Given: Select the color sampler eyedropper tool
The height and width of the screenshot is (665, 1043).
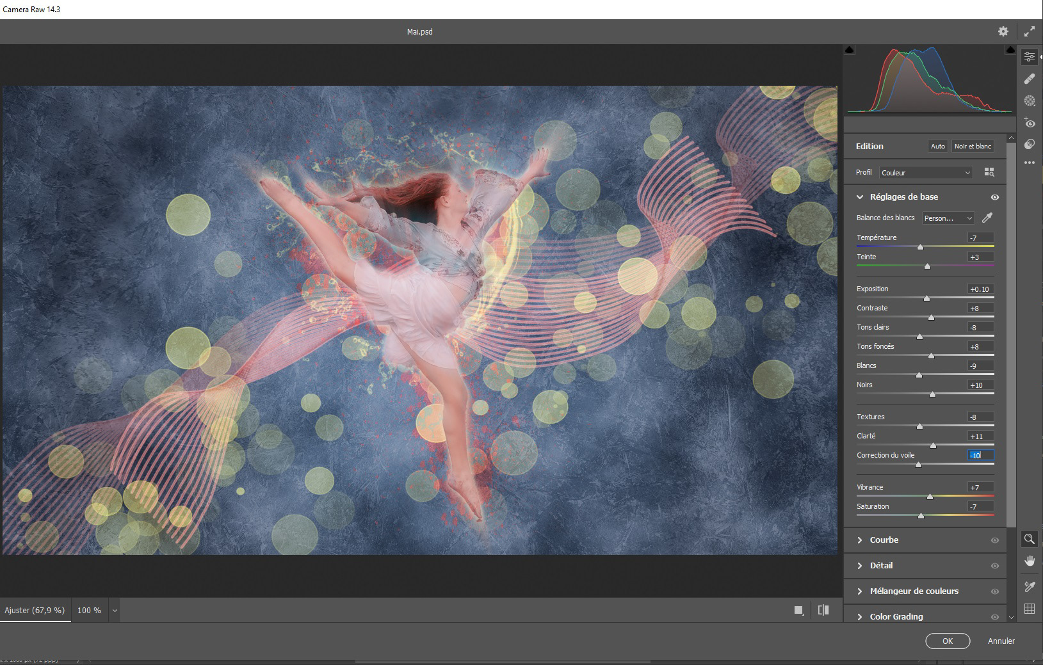Looking at the screenshot, I should [1030, 586].
